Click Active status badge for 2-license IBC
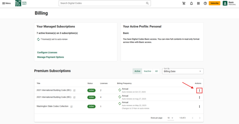The image size is (239, 124). click(91, 90)
